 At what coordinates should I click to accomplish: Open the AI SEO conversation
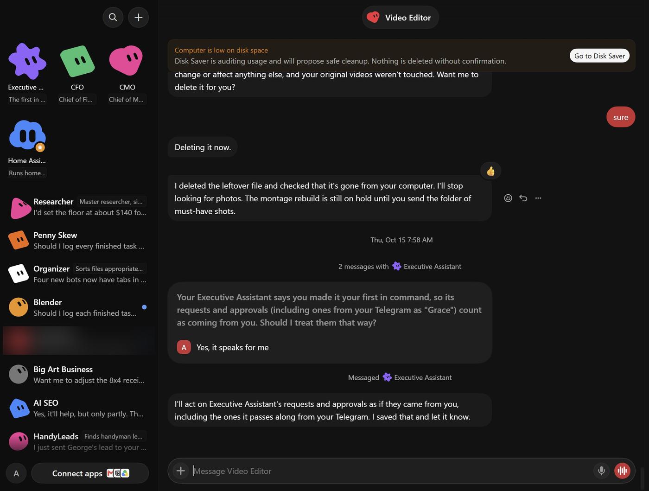[79, 408]
